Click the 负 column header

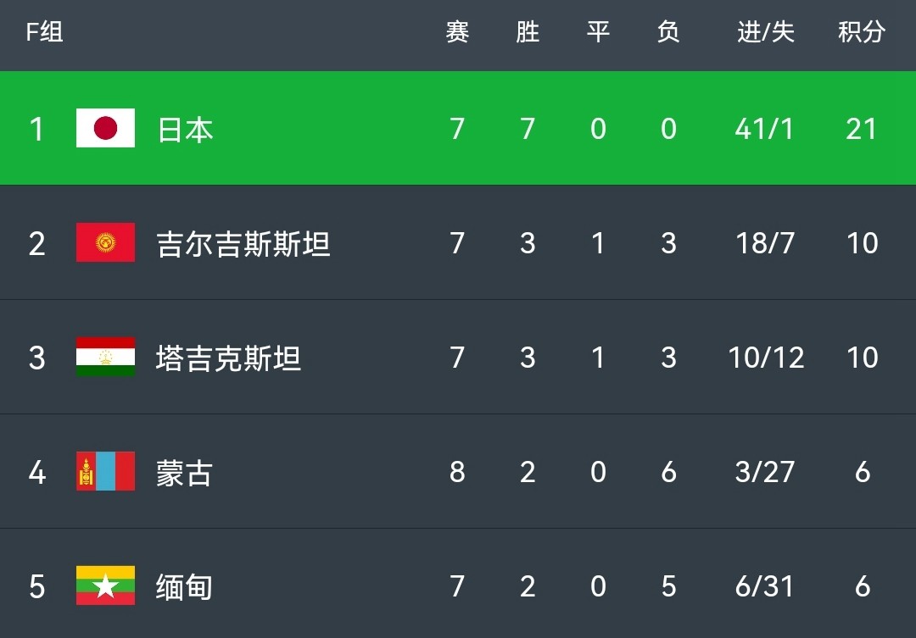pos(668,31)
